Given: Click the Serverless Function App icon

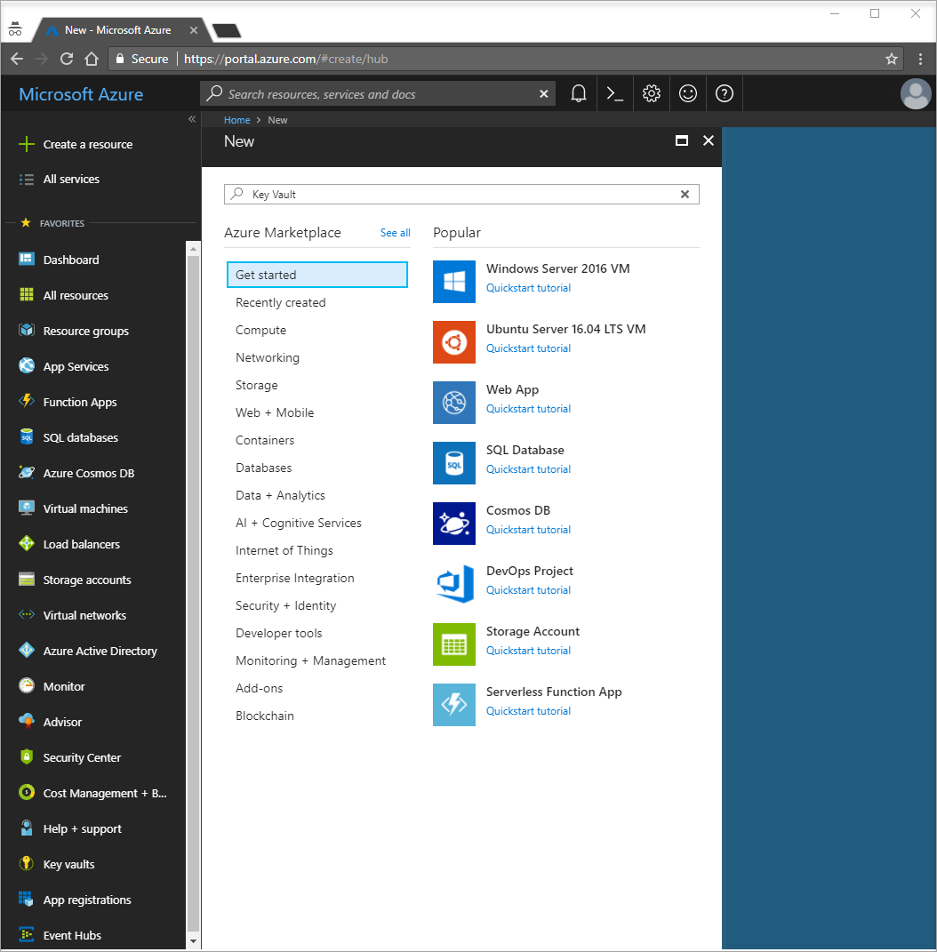Looking at the screenshot, I should (x=454, y=705).
